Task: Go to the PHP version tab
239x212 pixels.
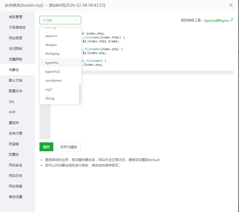Action: coord(12,112)
